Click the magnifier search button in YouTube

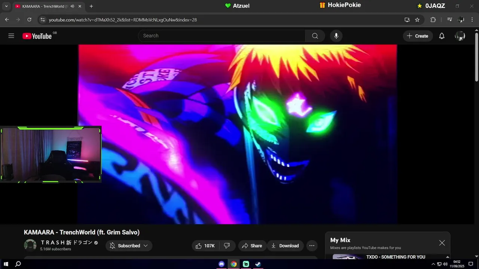click(x=315, y=36)
